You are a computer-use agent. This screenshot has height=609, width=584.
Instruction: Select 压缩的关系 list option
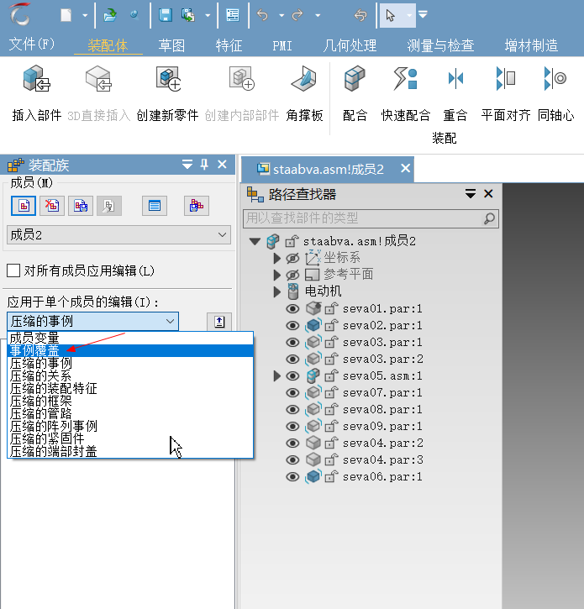coord(40,375)
